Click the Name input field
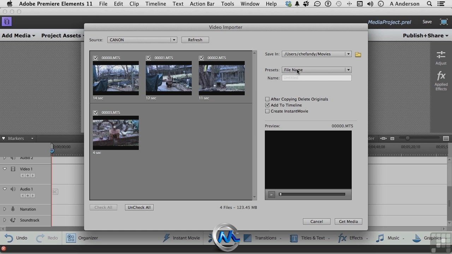This screenshot has height=254, width=452. [x=316, y=78]
